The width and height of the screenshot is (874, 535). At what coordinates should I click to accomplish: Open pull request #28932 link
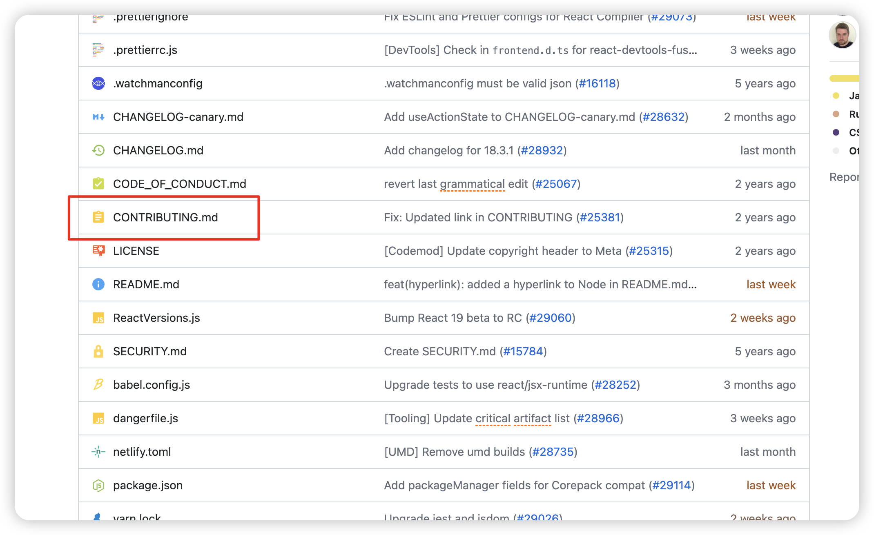(542, 150)
